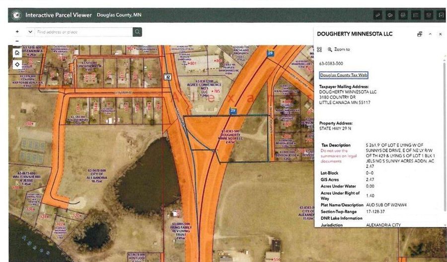Click the Interactive Parcel Viewer title
The width and height of the screenshot is (447, 262).
click(x=59, y=15)
